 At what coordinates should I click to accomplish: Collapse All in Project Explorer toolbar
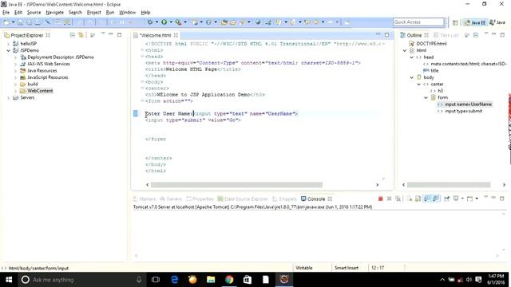point(73,35)
